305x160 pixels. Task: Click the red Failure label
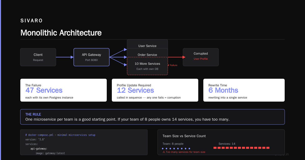pos(172,65)
